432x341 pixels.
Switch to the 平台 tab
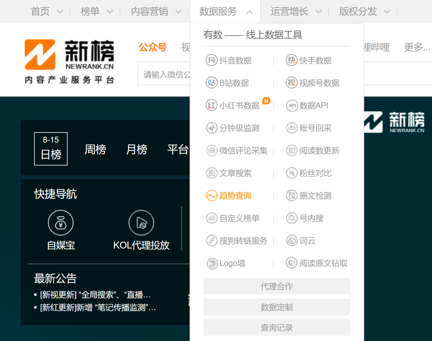pos(178,150)
